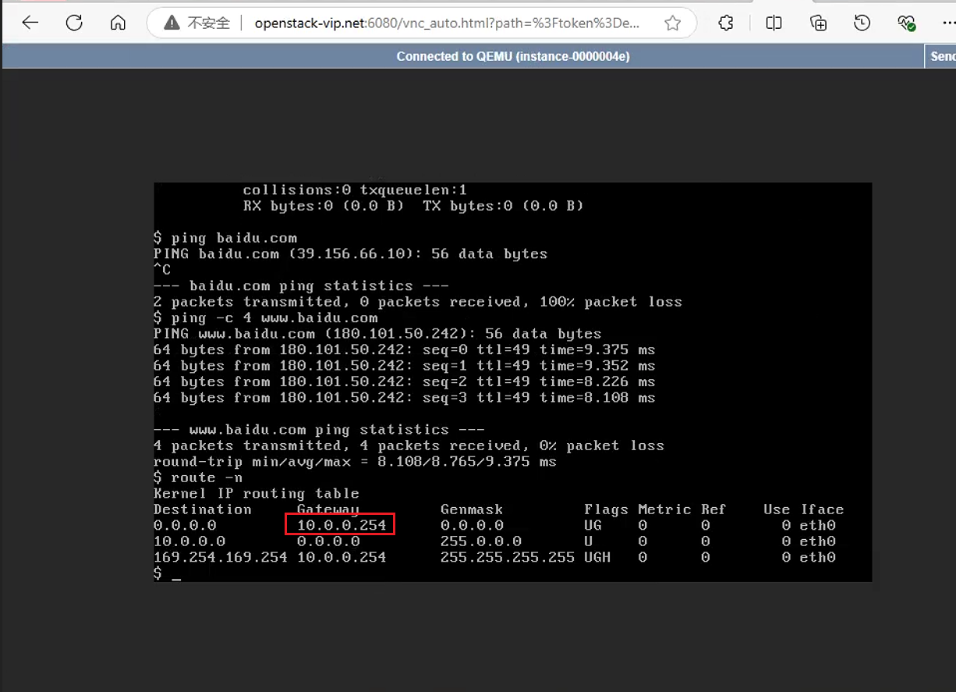Click the 'collisions:0 txqueuelen:1' line
This screenshot has width=956, height=692.
pos(355,190)
